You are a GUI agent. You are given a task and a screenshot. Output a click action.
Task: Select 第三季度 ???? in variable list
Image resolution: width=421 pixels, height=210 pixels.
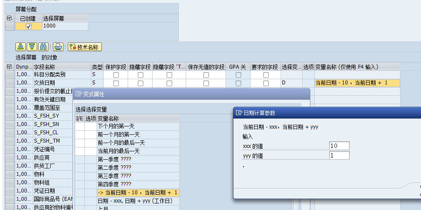pyautogui.click(x=138, y=176)
